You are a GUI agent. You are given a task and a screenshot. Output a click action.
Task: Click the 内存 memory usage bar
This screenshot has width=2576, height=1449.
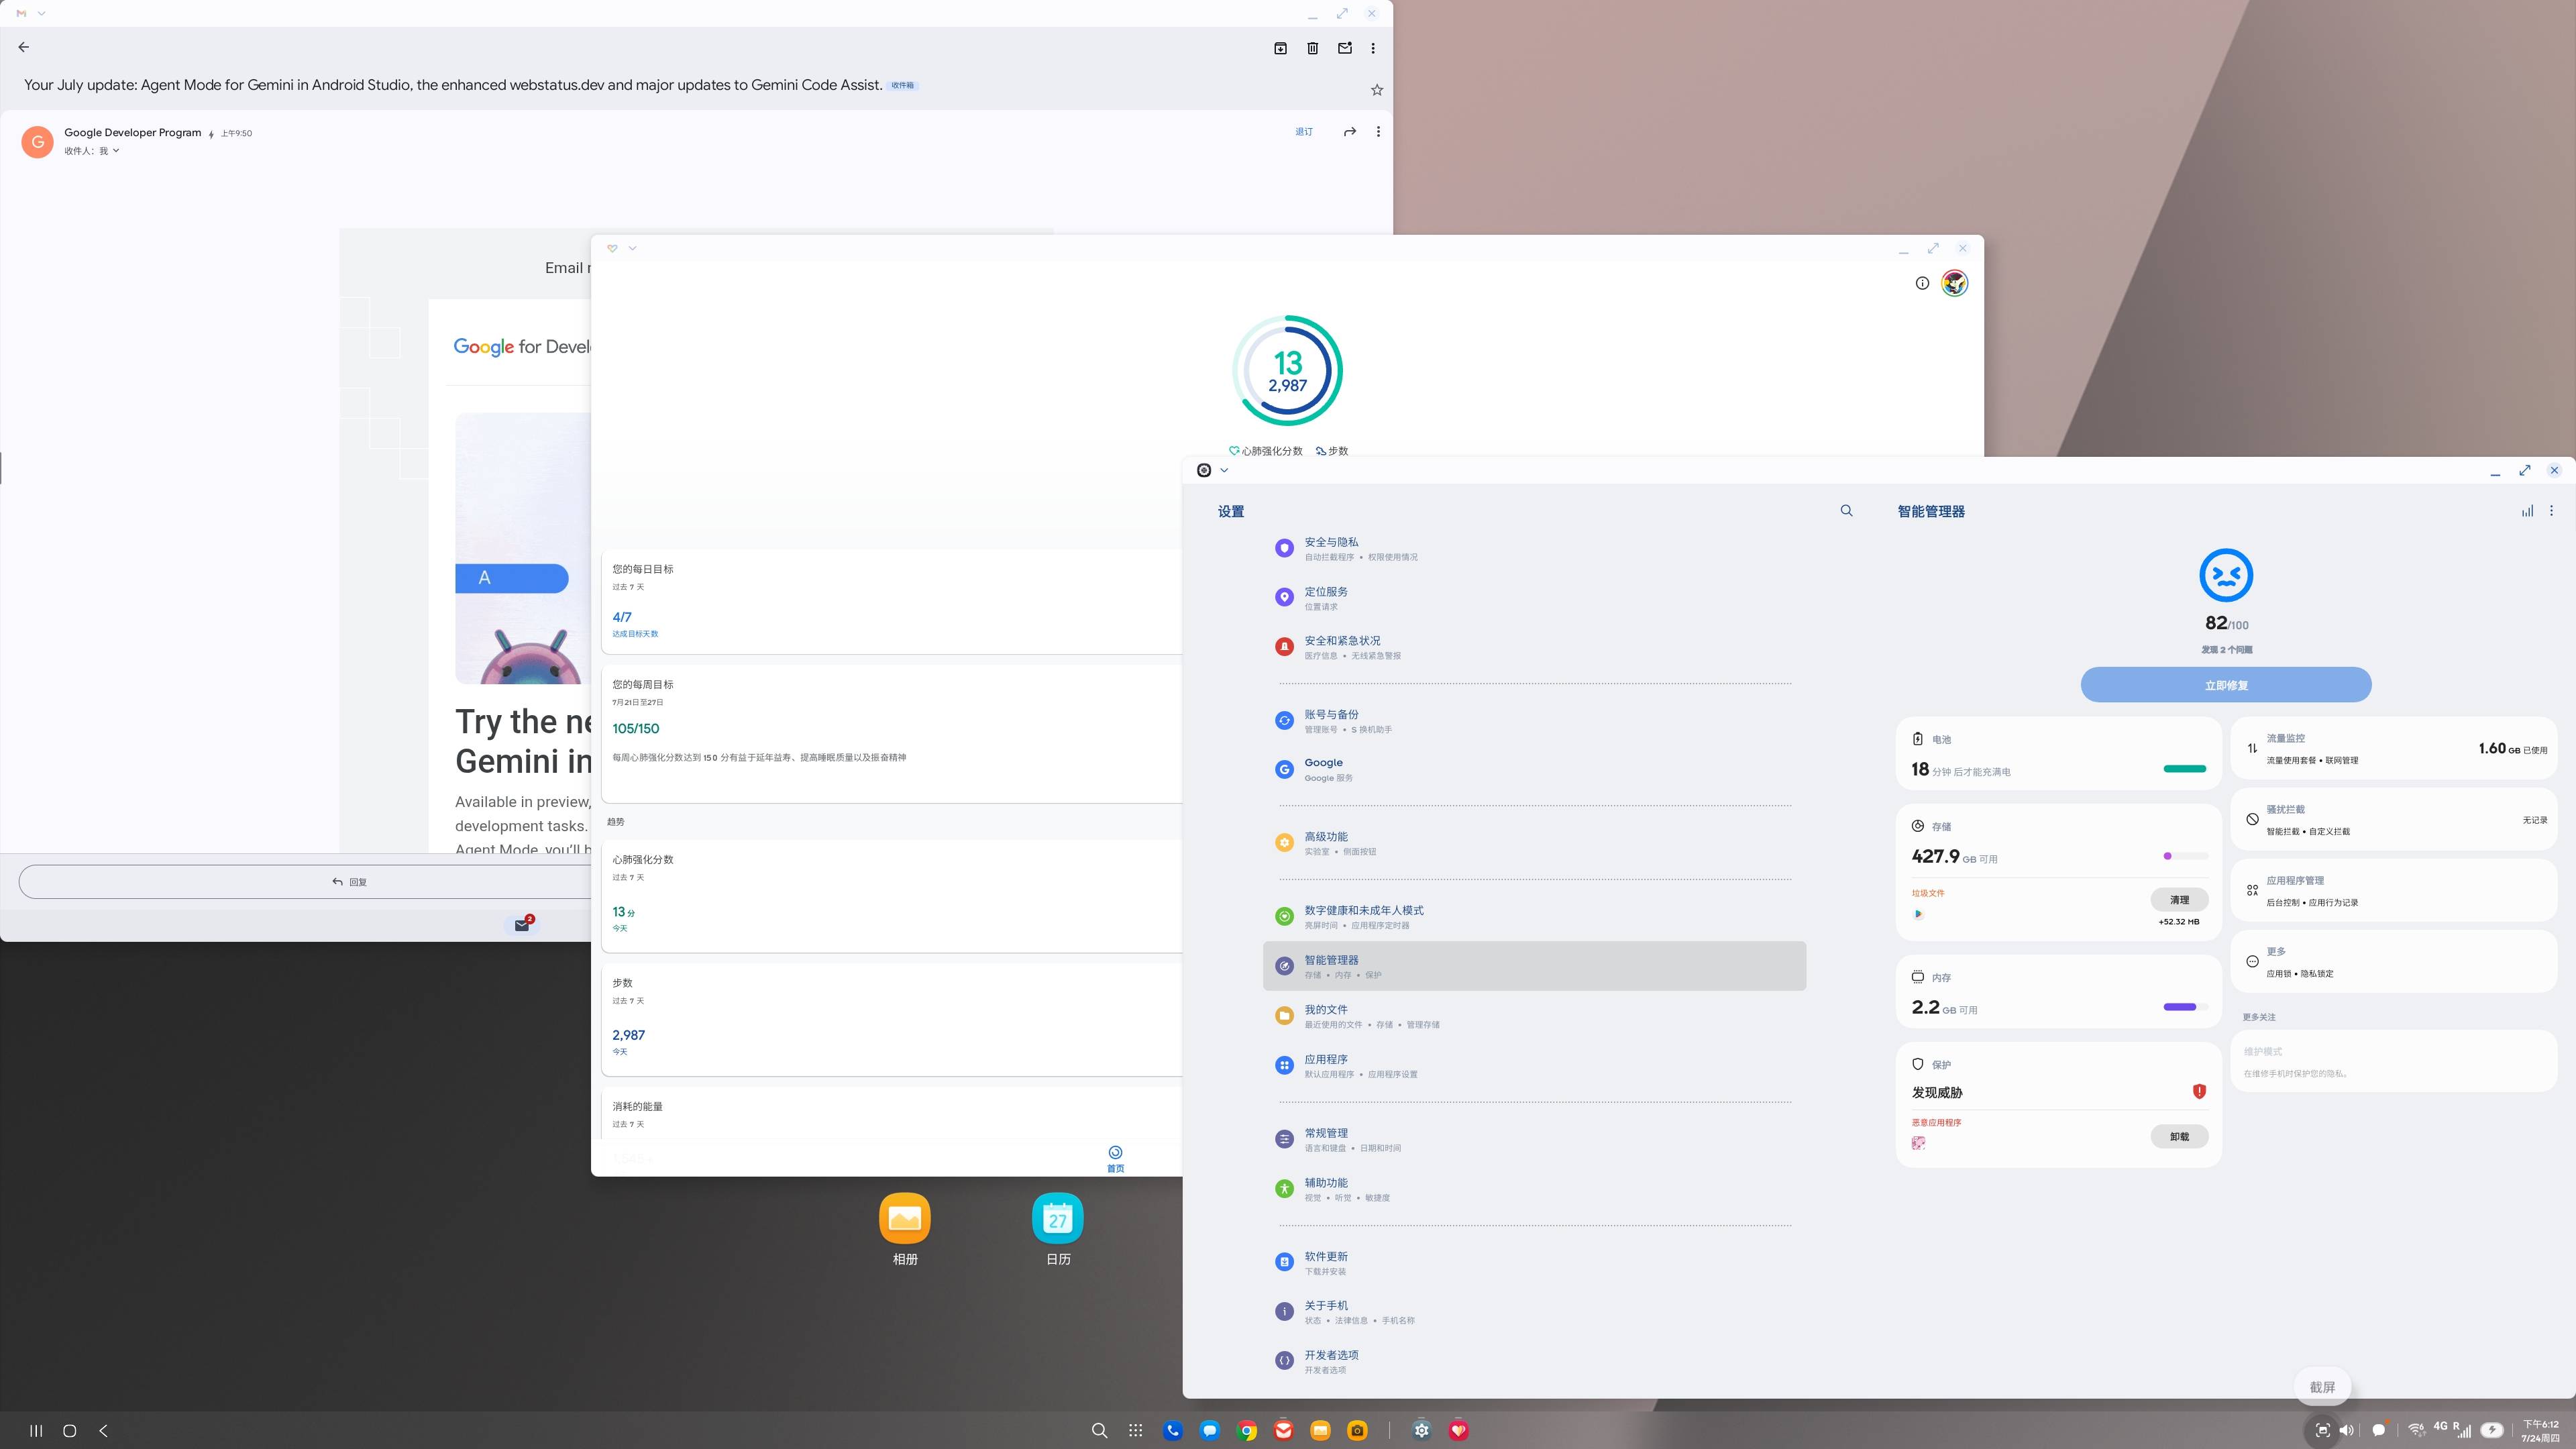pyautogui.click(x=2185, y=1007)
